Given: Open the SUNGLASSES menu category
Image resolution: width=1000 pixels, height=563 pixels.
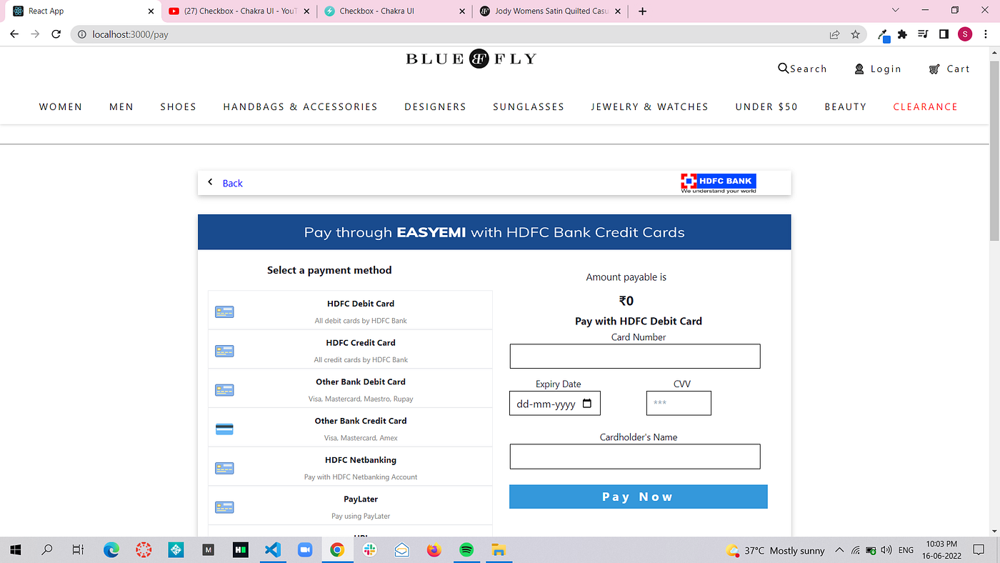Looking at the screenshot, I should 529,106.
